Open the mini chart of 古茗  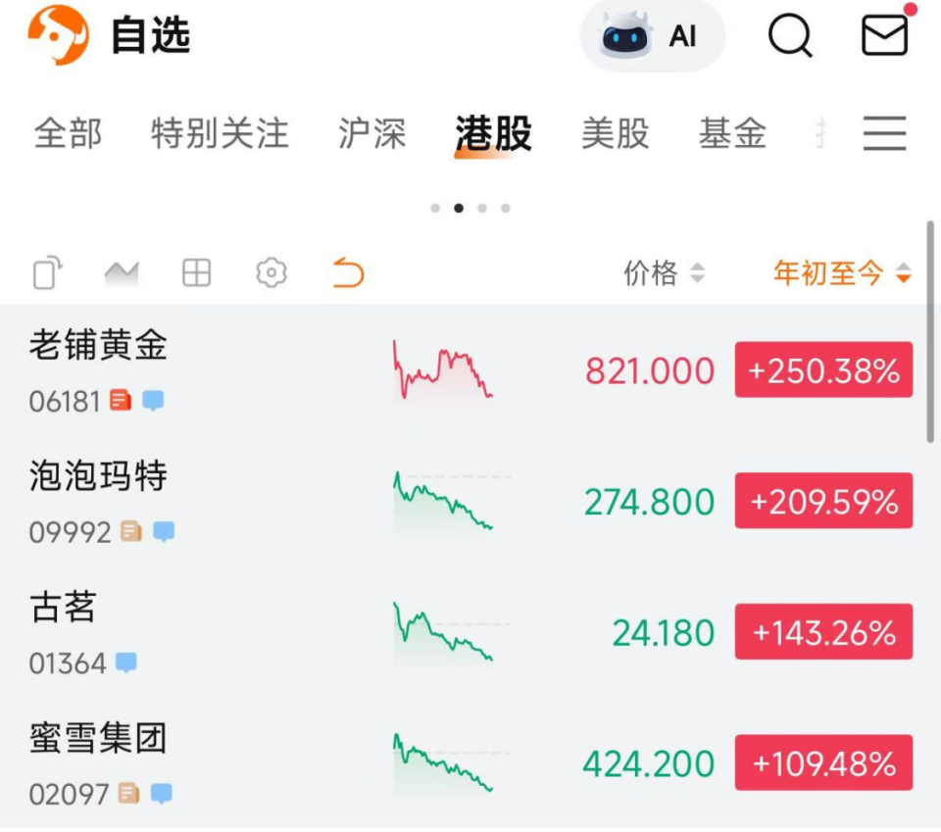pyautogui.click(x=443, y=632)
